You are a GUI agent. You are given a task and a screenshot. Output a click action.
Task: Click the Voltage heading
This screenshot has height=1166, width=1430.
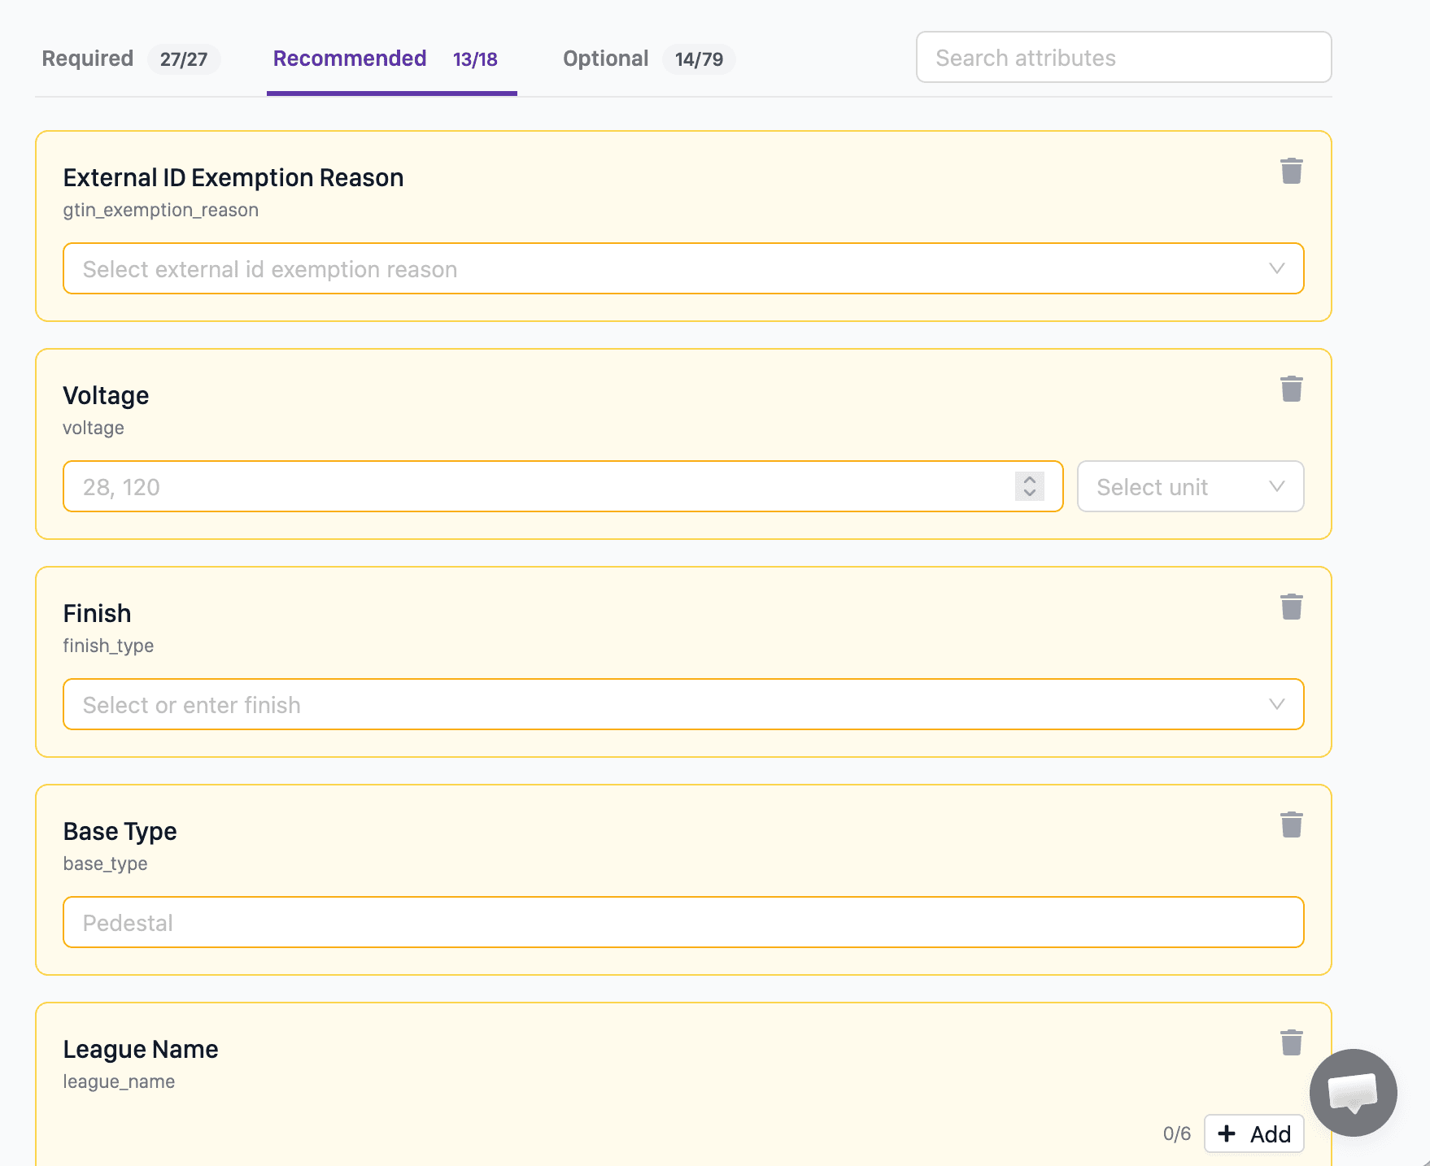106,395
